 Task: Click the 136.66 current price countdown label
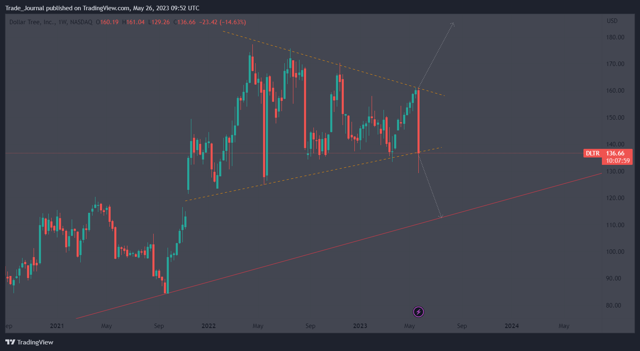(x=617, y=157)
